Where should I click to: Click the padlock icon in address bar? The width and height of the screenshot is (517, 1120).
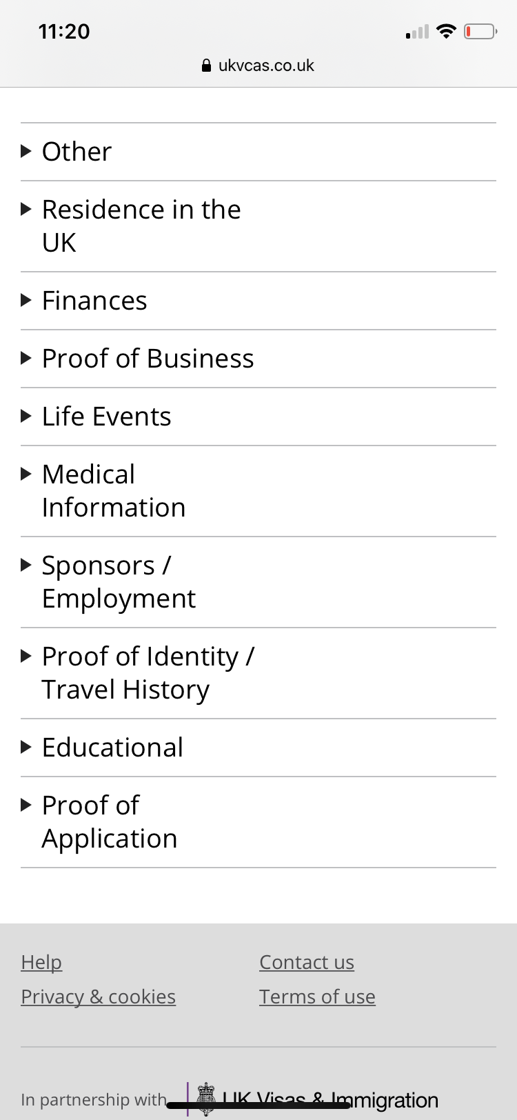click(x=205, y=66)
